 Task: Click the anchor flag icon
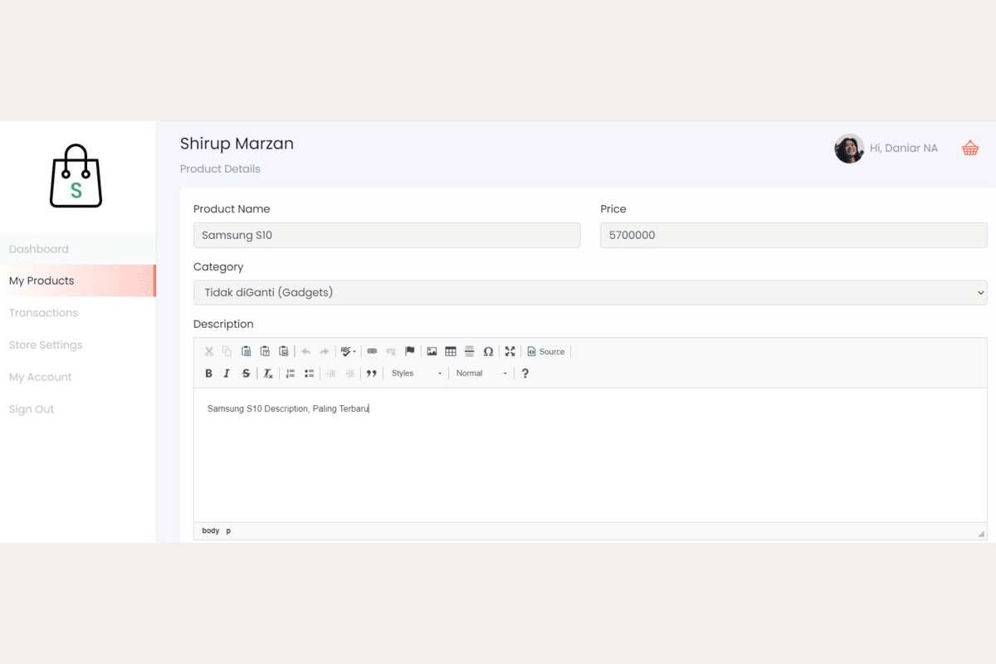click(409, 352)
